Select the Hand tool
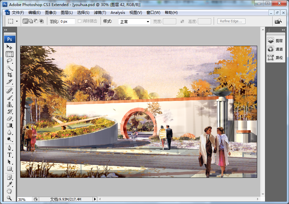Screen dimensions: 289x204 [9, 191]
